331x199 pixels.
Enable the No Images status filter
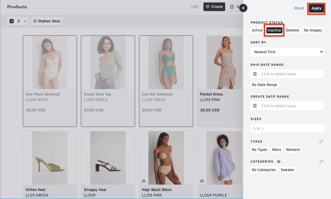pyautogui.click(x=313, y=30)
